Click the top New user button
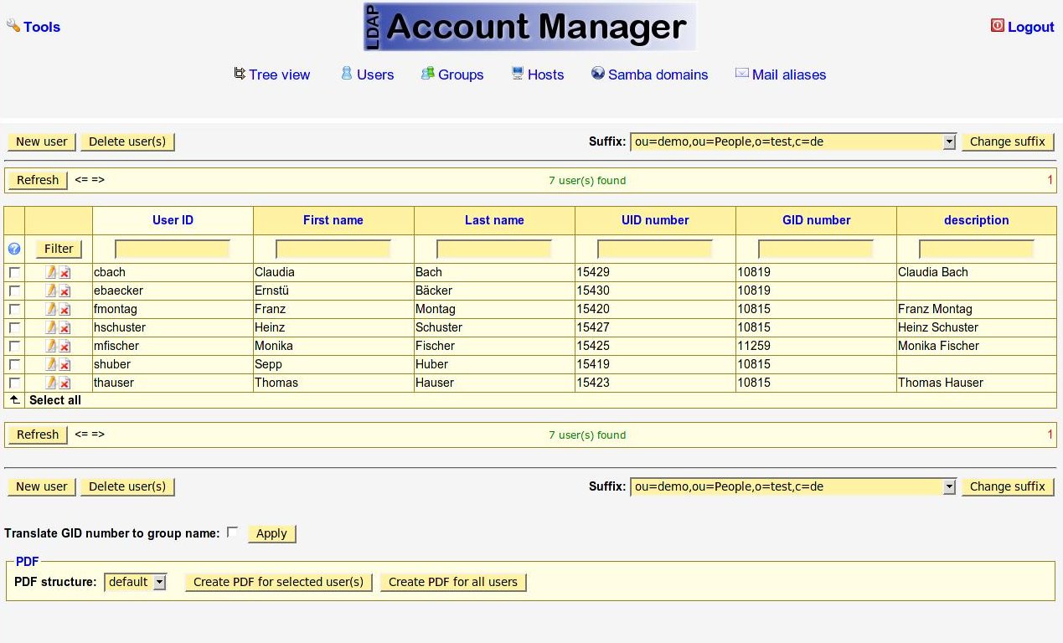This screenshot has width=1063, height=643. pyautogui.click(x=41, y=141)
